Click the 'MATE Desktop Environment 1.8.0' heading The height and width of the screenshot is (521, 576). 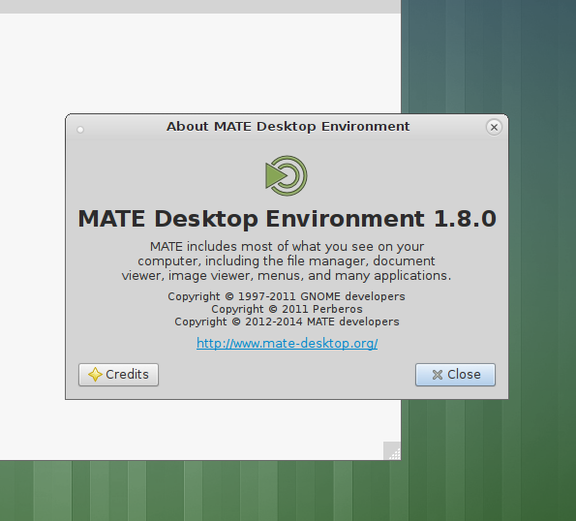pos(287,219)
